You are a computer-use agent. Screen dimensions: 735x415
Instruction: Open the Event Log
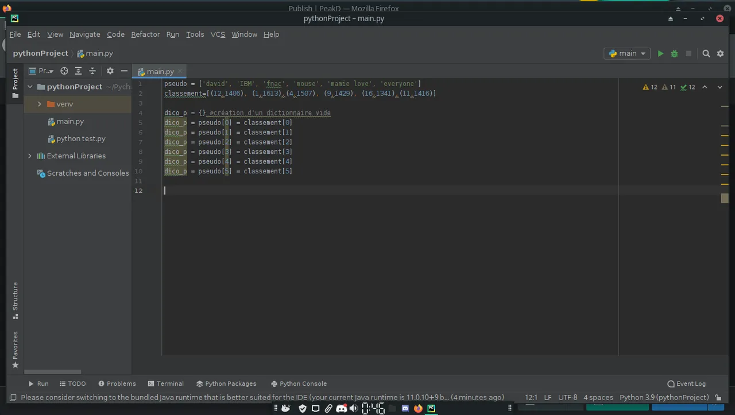(x=687, y=383)
